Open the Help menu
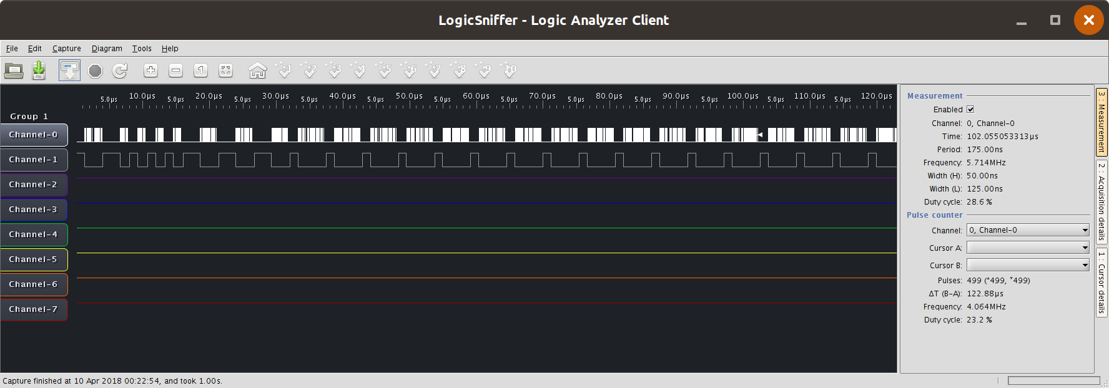1109x388 pixels. (170, 49)
